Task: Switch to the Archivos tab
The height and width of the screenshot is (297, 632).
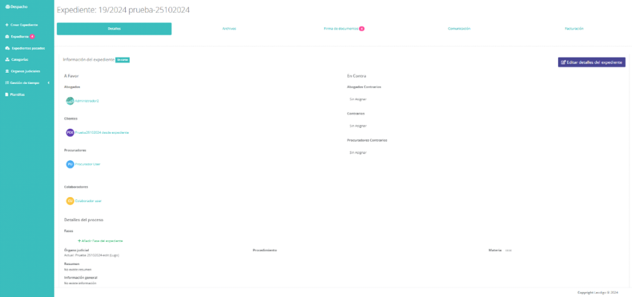Action: coord(229,29)
